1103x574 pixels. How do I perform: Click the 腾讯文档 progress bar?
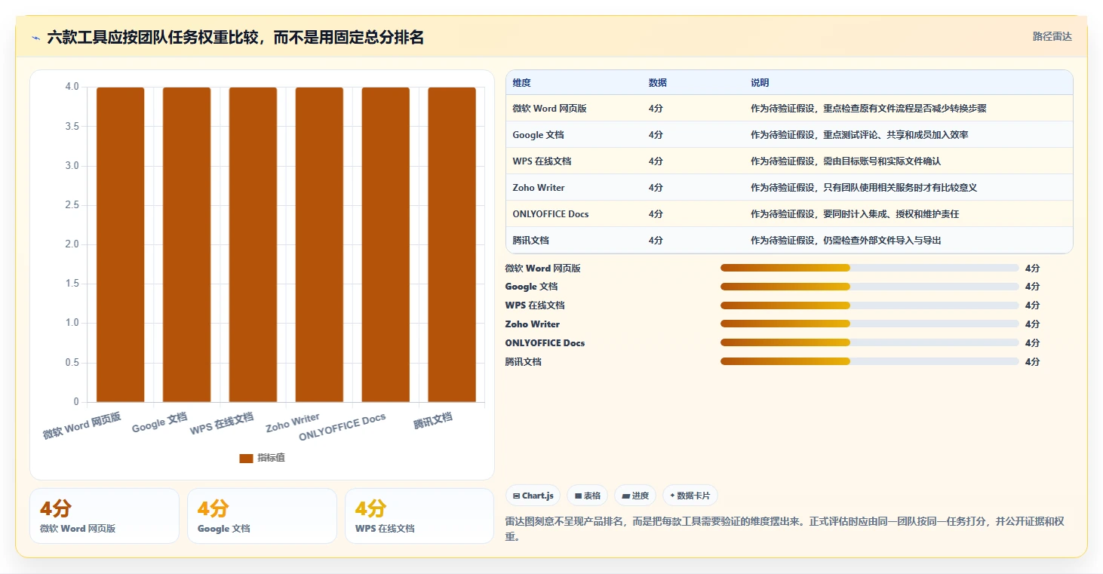coord(870,361)
